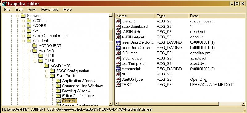
Task: Select the Application Window key
Action: [79, 81]
